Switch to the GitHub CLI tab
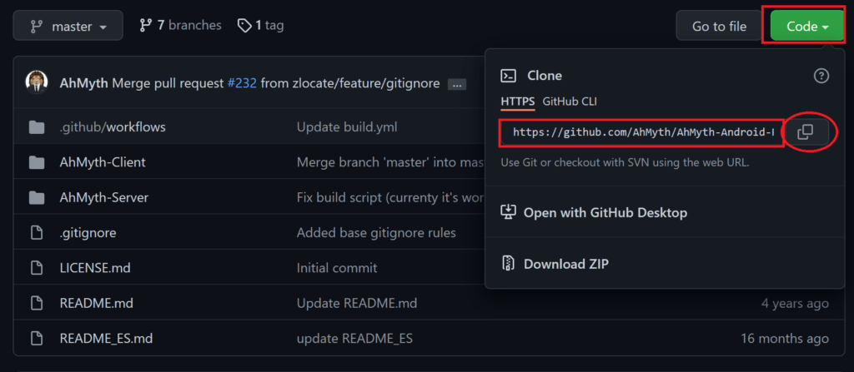This screenshot has width=854, height=372. [570, 102]
